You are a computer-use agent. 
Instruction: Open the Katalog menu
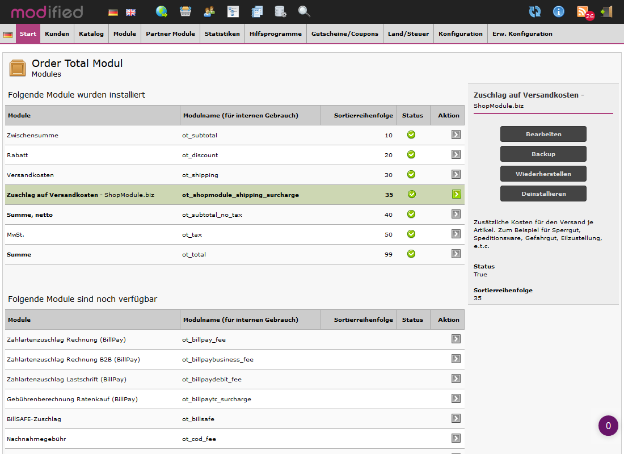click(91, 34)
